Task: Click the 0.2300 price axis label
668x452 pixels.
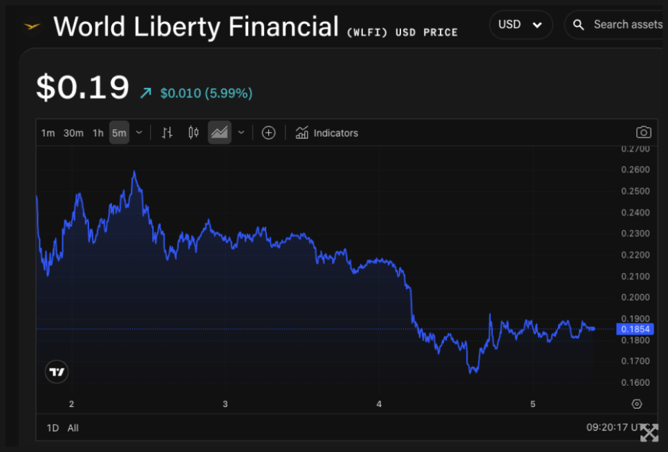Action: [635, 233]
